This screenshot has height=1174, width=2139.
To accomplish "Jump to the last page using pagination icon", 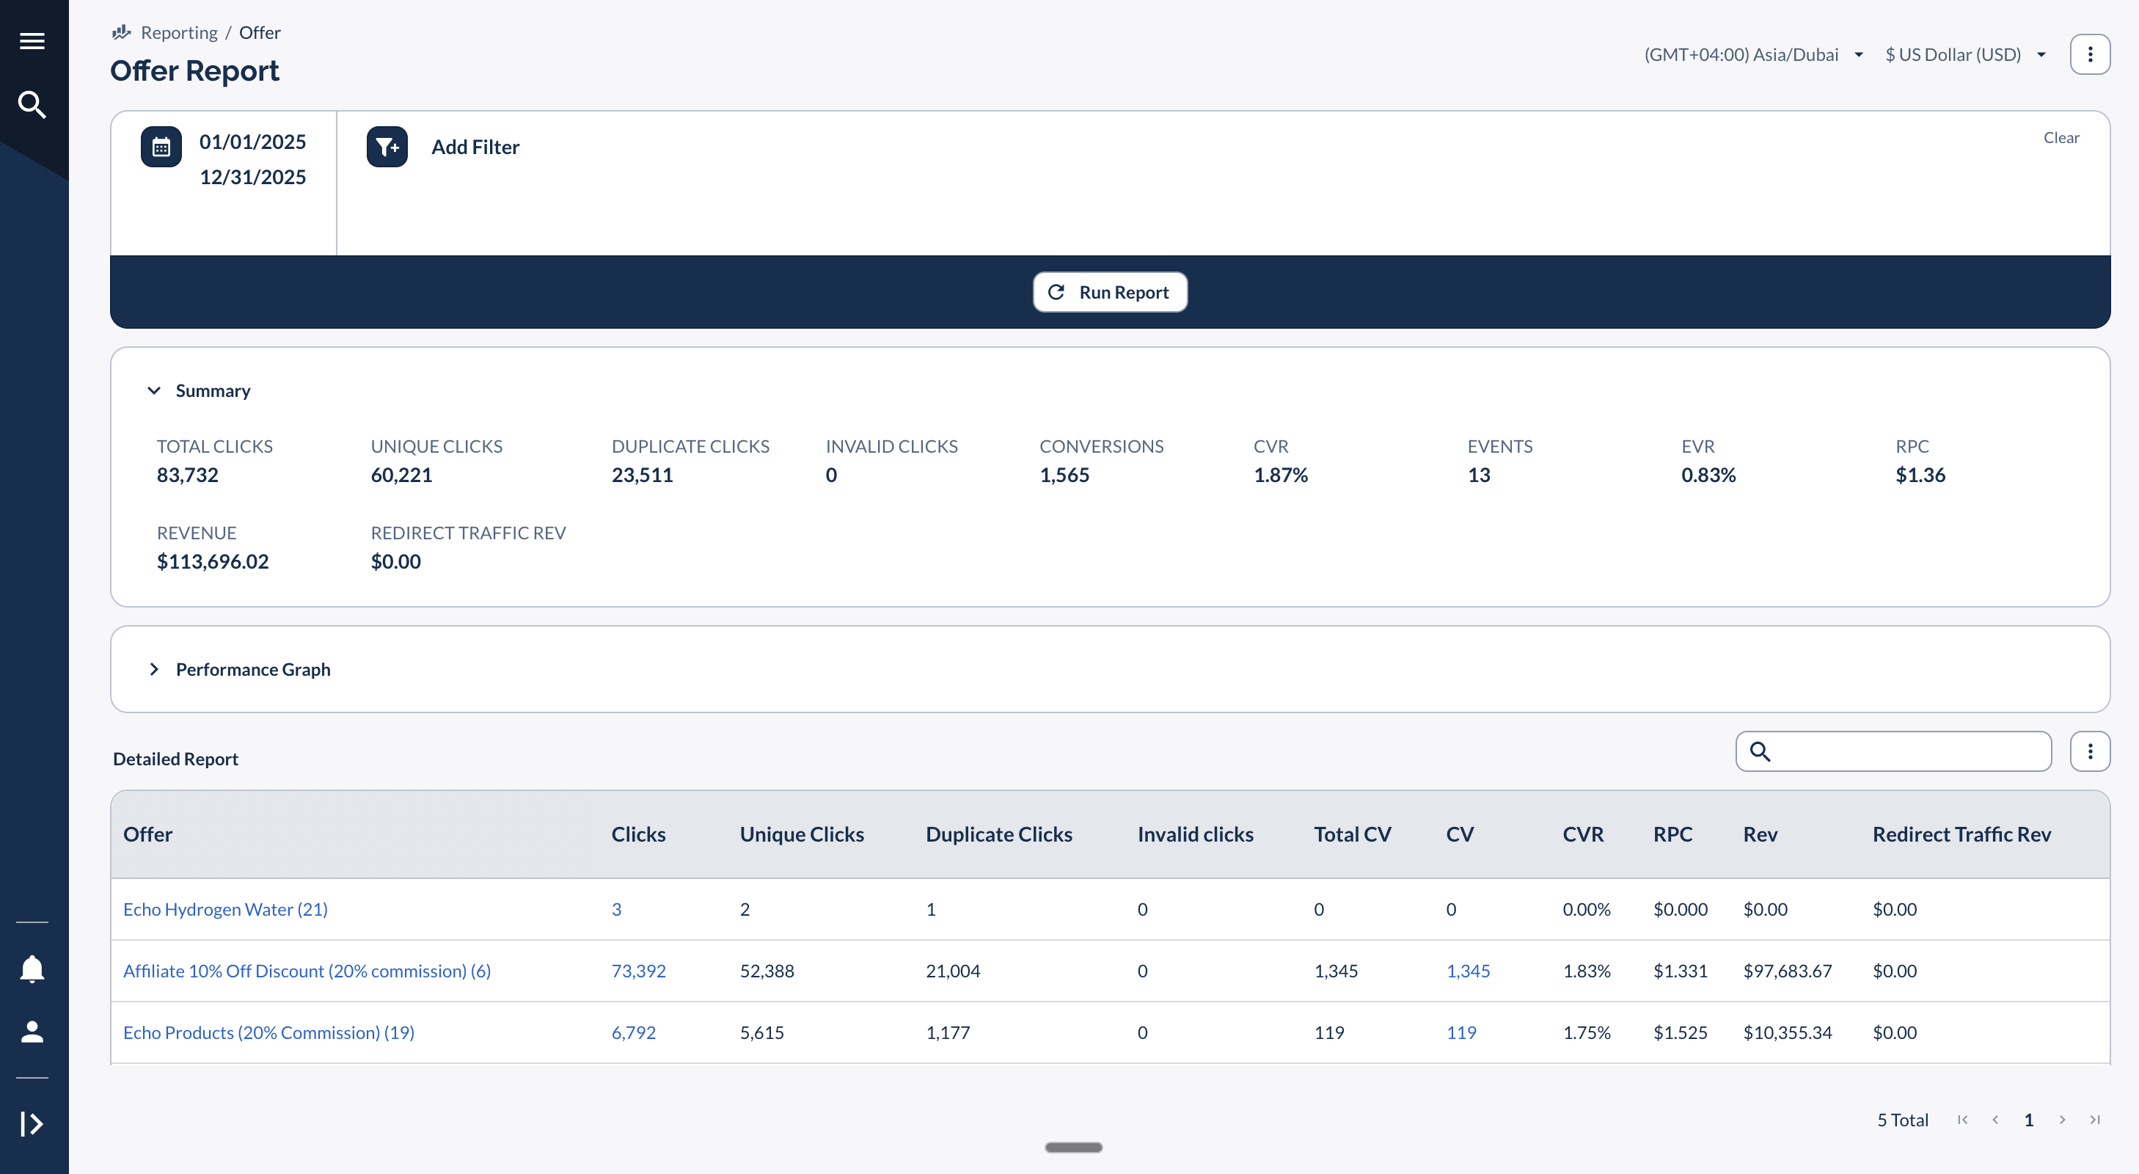I will click(x=2096, y=1120).
